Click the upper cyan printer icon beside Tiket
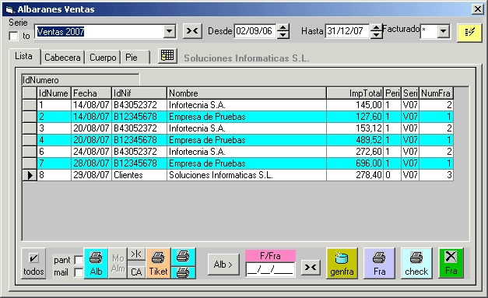This screenshot has width=488, height=298. [184, 257]
